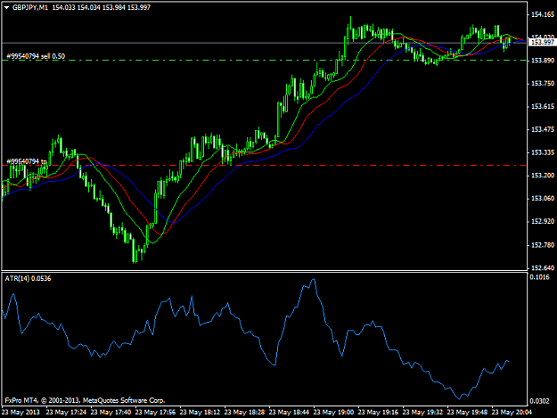Click the dropdown triangle beside GBPJPY,M1
This screenshot has width=557, height=418.
pos(6,7)
